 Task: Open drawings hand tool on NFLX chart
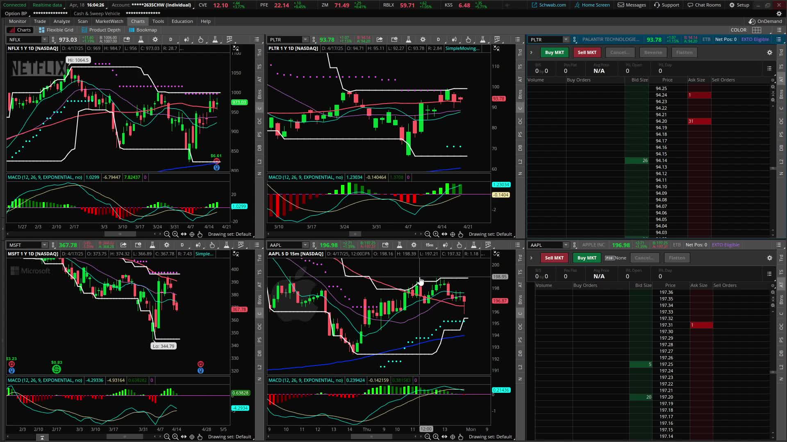pyautogui.click(x=200, y=40)
